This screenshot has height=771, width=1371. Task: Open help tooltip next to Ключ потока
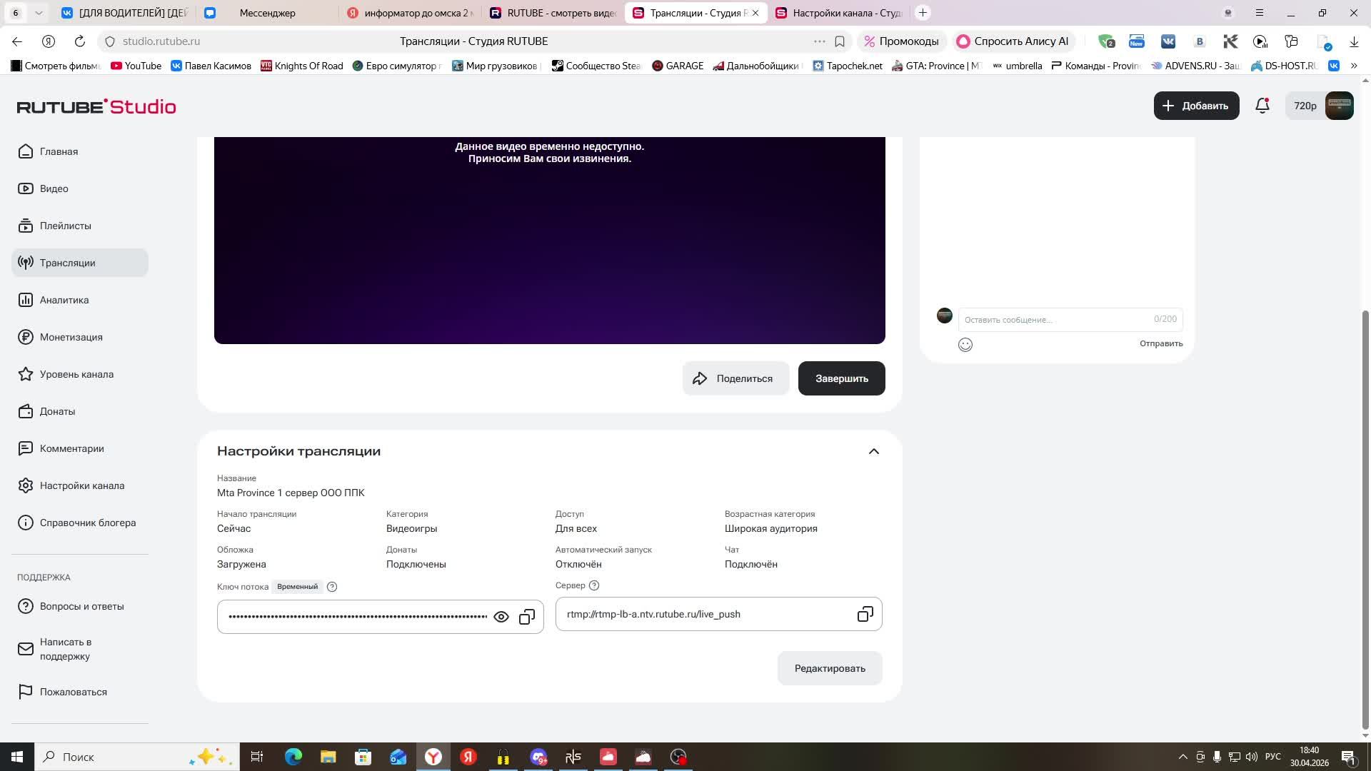pyautogui.click(x=331, y=586)
